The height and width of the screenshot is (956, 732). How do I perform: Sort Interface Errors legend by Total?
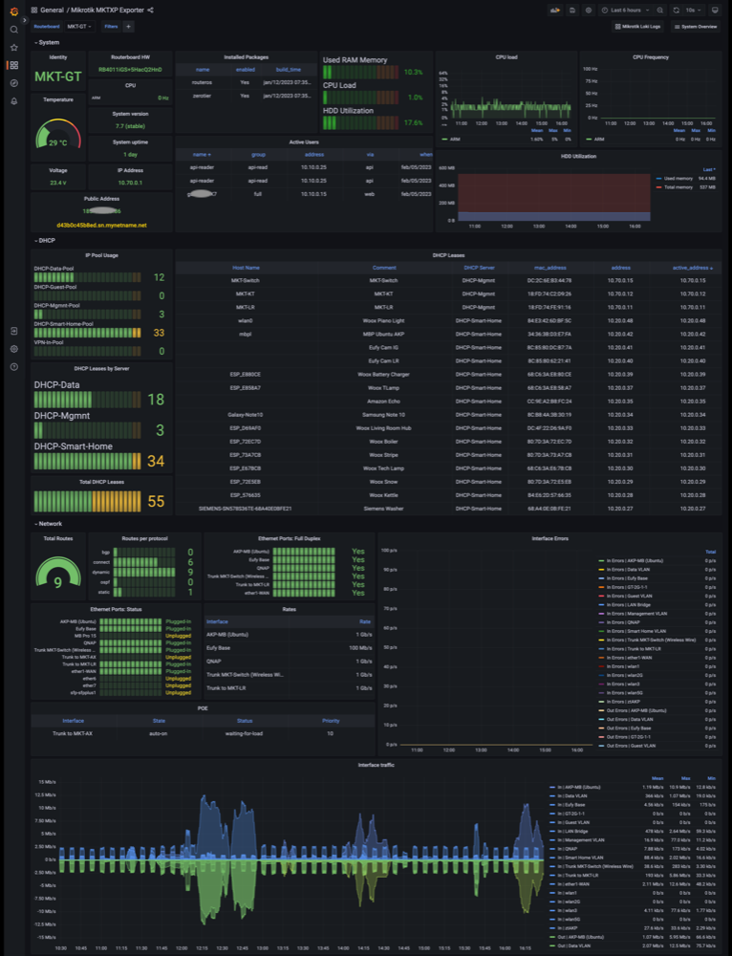point(711,553)
